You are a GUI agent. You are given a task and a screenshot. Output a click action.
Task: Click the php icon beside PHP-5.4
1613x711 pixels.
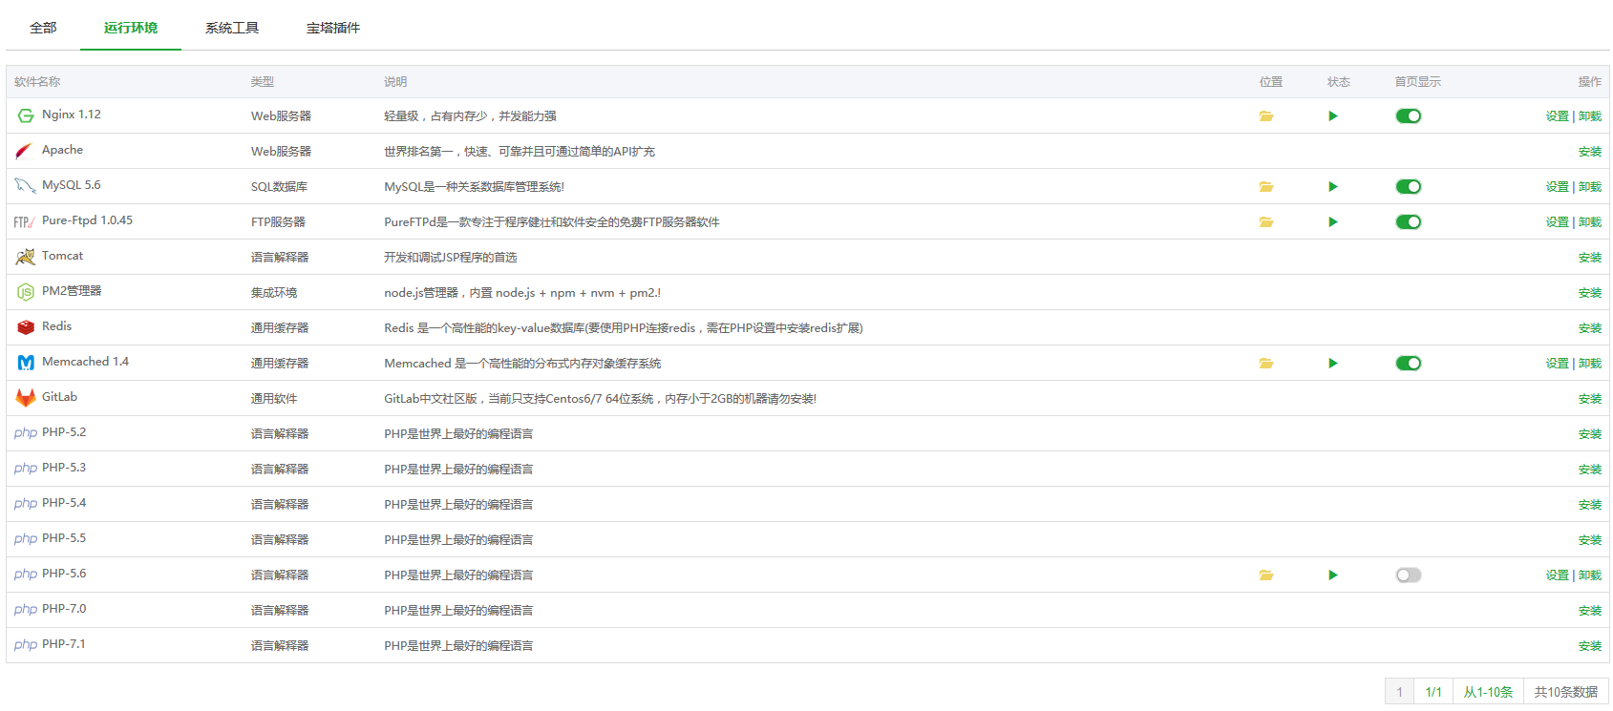click(26, 504)
